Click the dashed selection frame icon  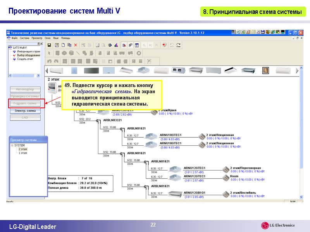tap(149, 61)
